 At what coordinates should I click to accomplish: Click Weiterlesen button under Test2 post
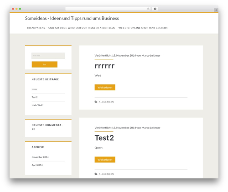pos(105,160)
